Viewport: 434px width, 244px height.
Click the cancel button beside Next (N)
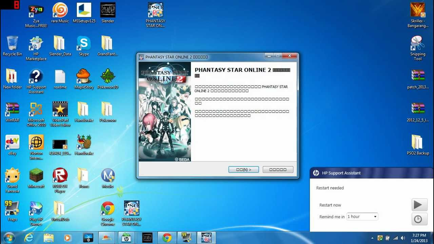[x=278, y=169]
